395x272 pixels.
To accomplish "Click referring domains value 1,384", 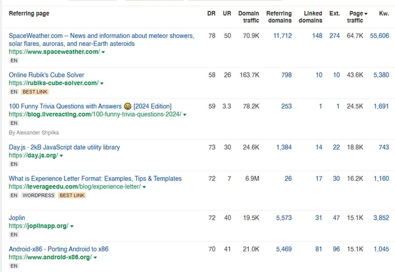I will tap(284, 147).
